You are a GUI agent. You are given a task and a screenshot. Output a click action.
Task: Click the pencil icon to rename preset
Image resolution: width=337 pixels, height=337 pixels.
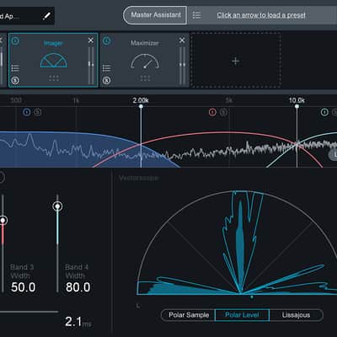[46, 16]
